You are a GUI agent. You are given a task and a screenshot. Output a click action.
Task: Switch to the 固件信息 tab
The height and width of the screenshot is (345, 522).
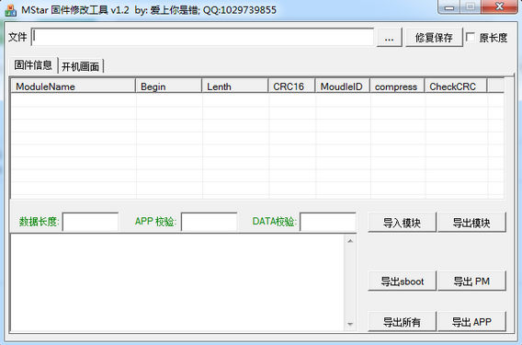point(33,65)
